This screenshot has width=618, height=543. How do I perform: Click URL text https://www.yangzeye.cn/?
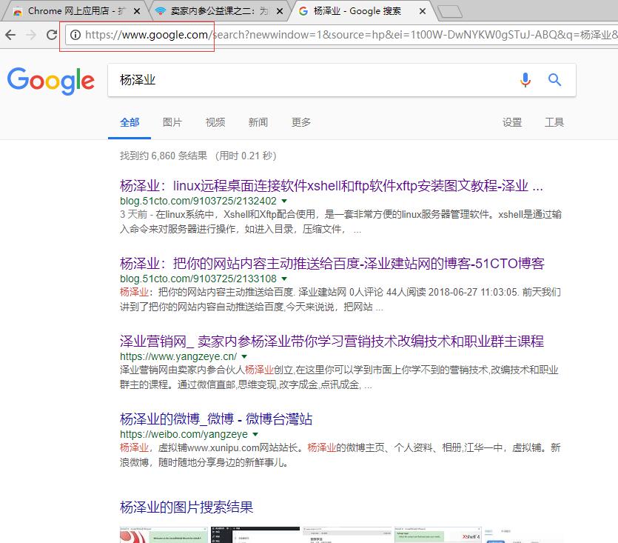(178, 356)
